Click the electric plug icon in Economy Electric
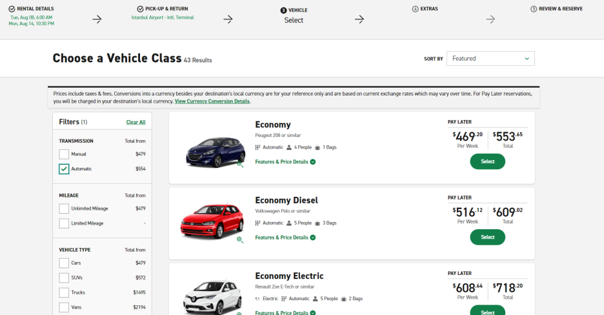The image size is (604, 315). click(257, 299)
